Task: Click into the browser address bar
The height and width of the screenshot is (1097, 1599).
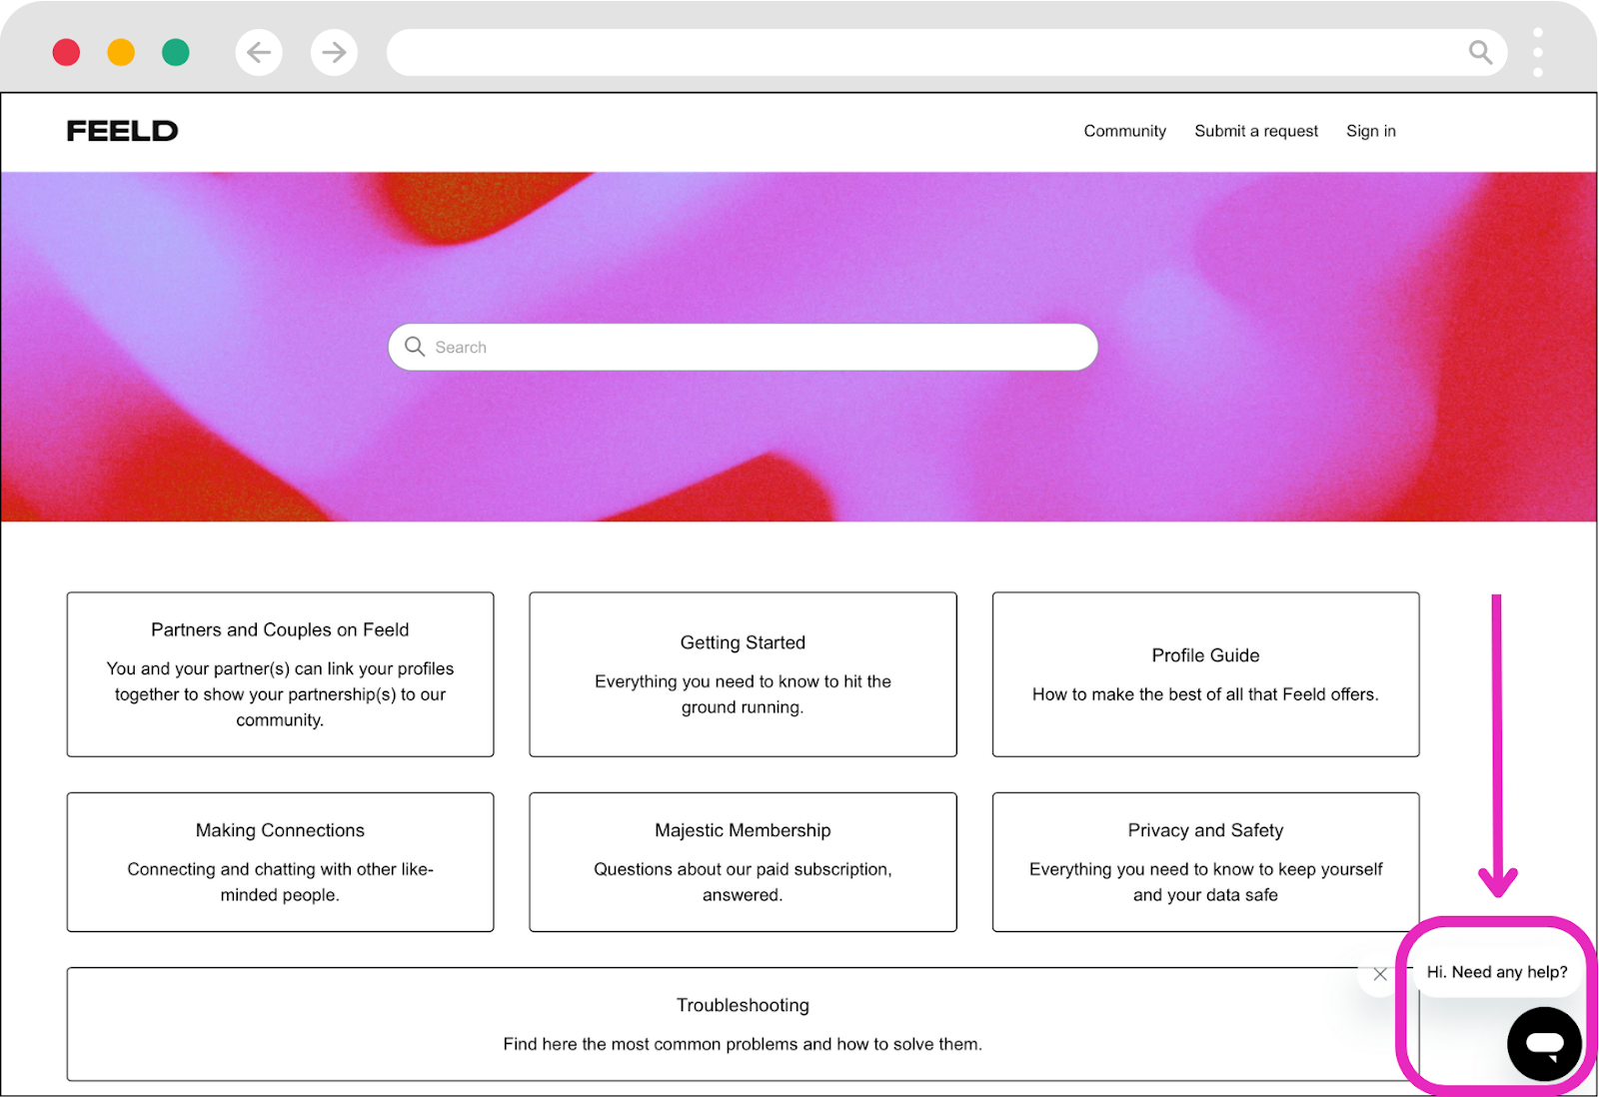Action: 946,52
